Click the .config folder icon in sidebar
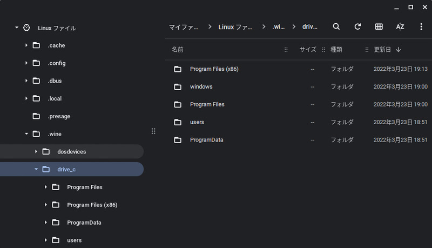 pos(36,63)
